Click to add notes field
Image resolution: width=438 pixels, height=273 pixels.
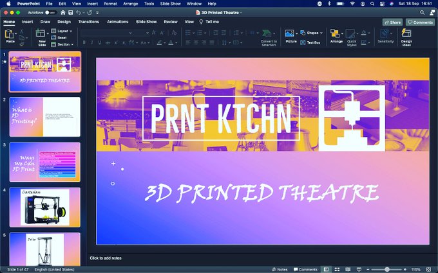[106, 258]
